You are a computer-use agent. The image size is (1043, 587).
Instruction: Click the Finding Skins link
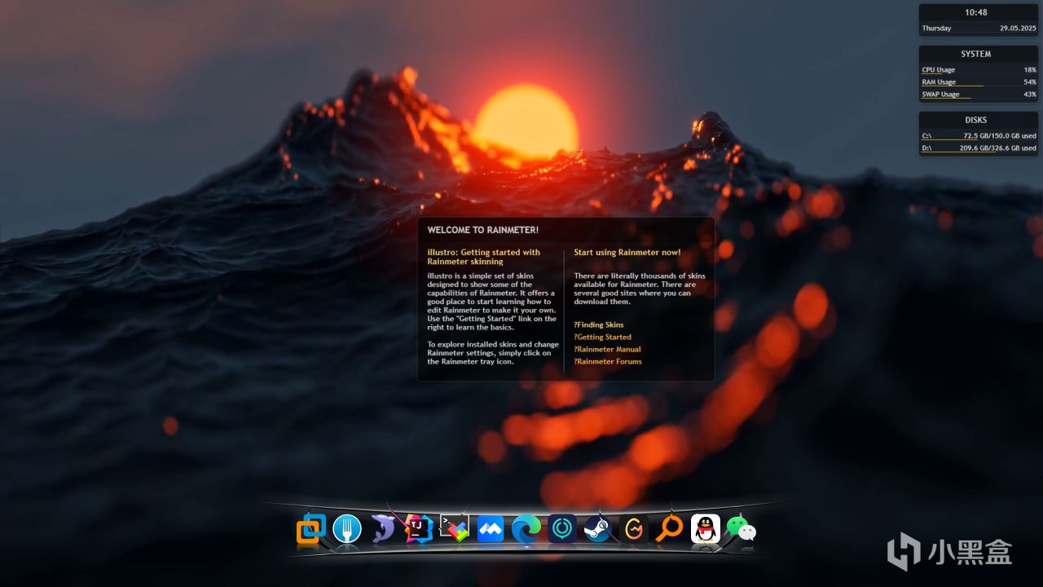(600, 324)
